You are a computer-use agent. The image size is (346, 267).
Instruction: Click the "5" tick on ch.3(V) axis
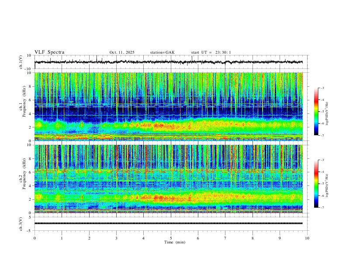pyautogui.click(x=30, y=217)
